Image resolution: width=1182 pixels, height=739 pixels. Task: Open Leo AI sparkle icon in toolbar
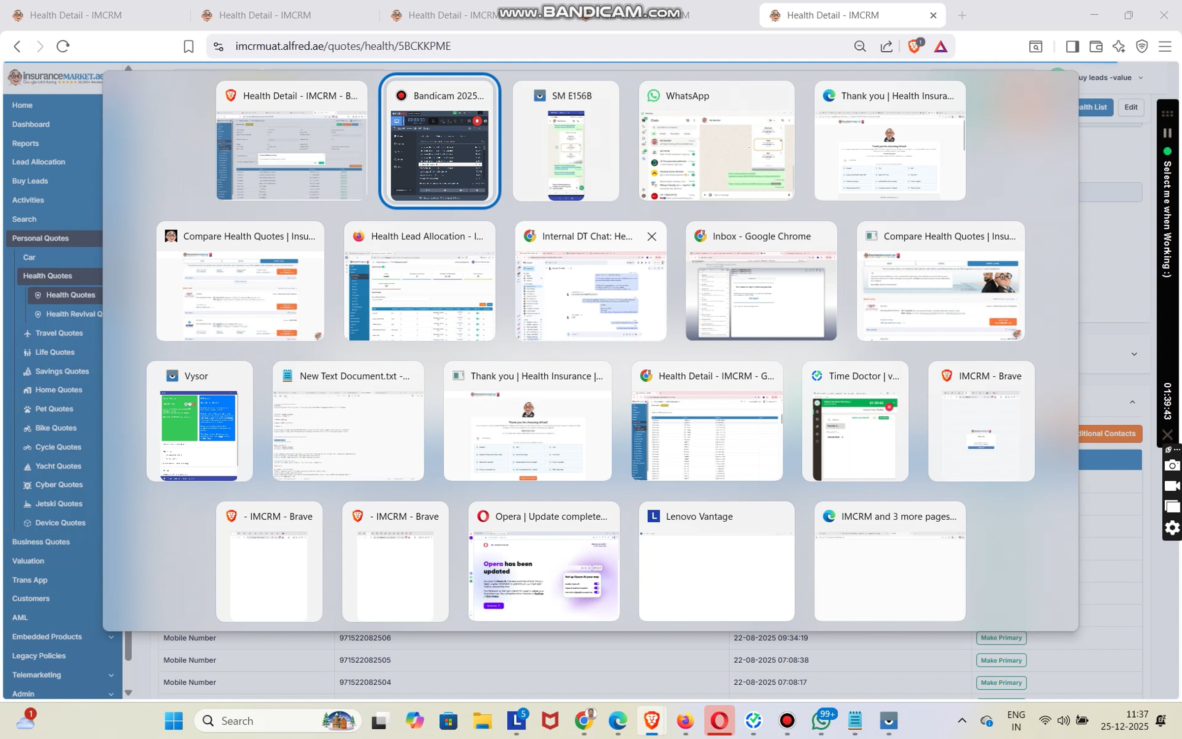point(1118,46)
